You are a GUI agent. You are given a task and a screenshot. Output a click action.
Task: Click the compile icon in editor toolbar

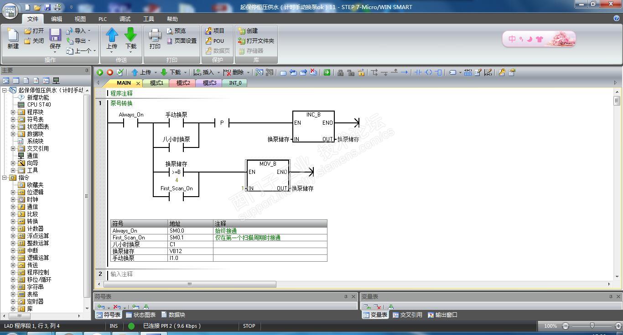[120, 72]
